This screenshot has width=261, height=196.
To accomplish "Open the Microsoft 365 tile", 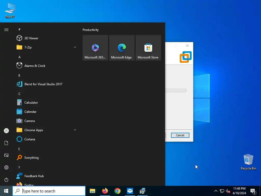I will tap(95, 48).
